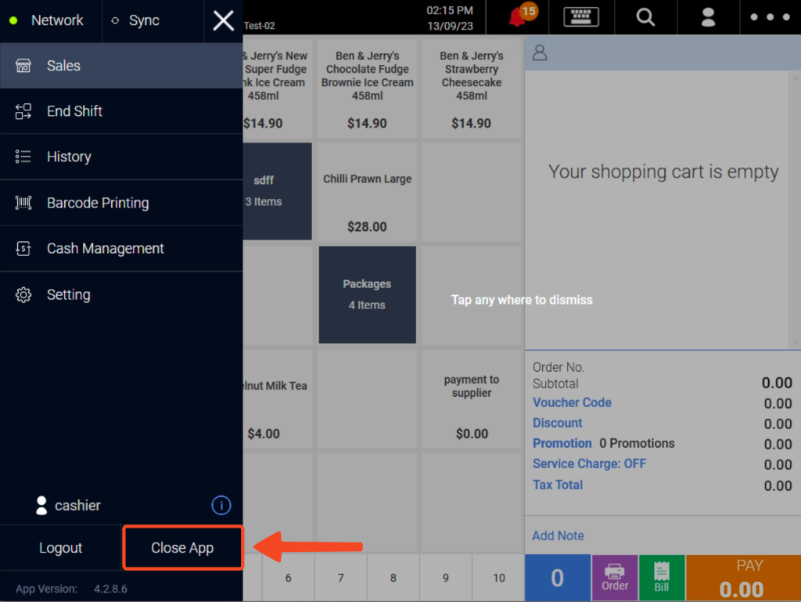Expand the Packages group of 4 items
The image size is (801, 602).
(x=367, y=294)
